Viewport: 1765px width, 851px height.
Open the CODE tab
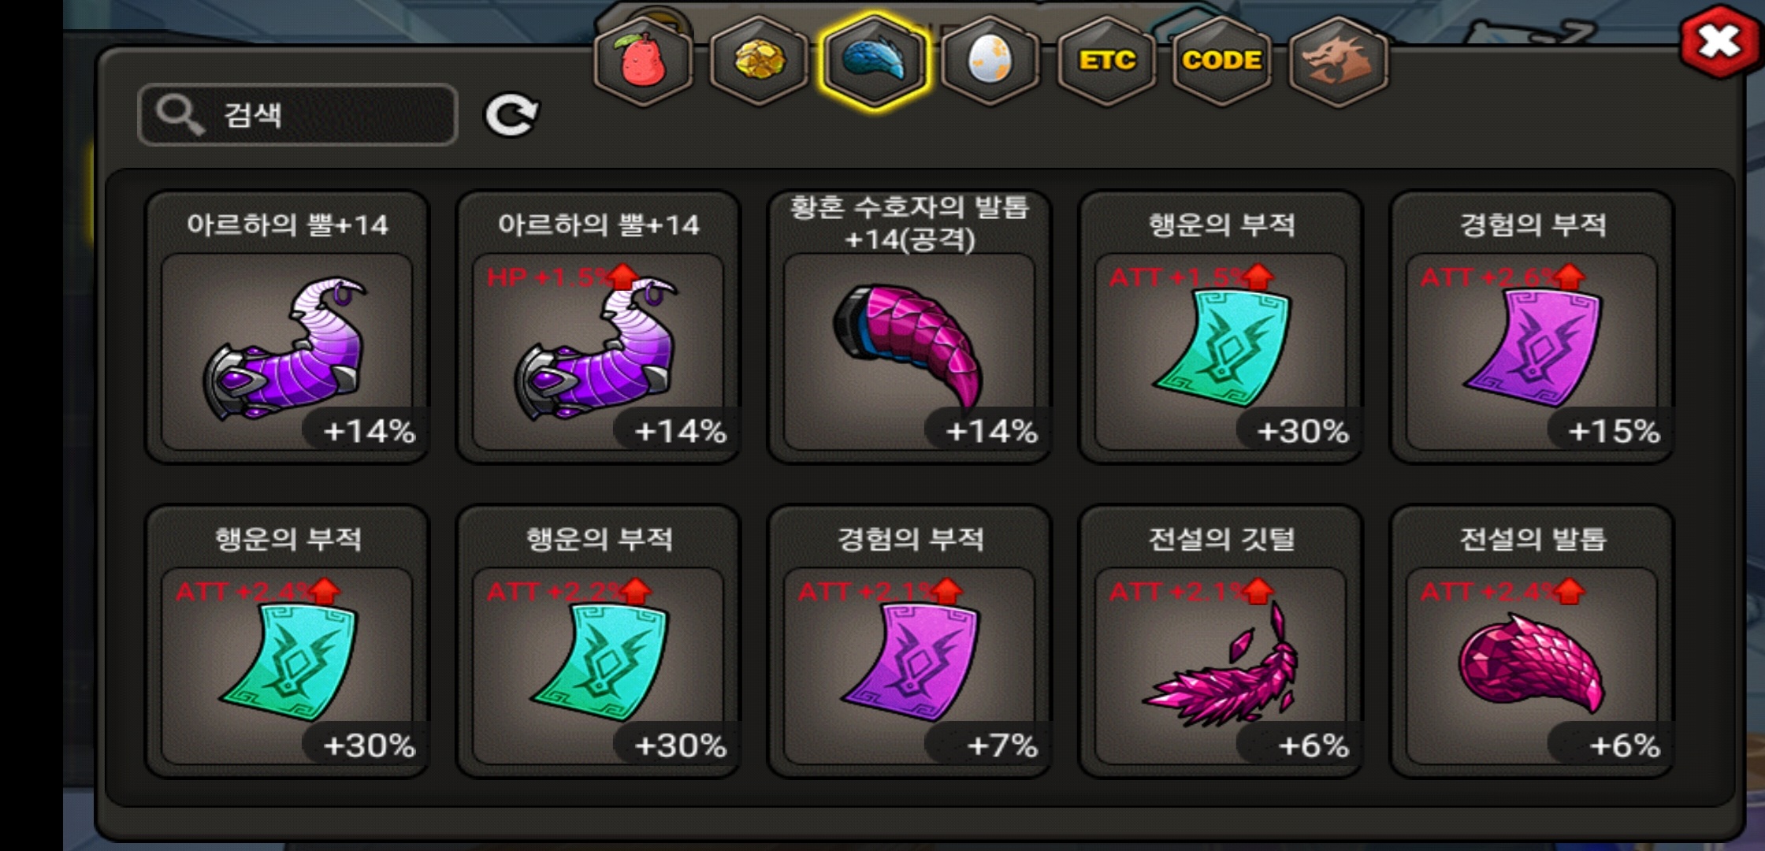[1222, 61]
